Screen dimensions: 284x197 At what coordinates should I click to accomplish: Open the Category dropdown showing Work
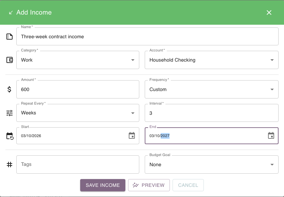click(x=78, y=60)
